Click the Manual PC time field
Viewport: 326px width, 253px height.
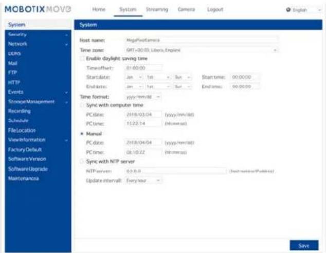143,152
